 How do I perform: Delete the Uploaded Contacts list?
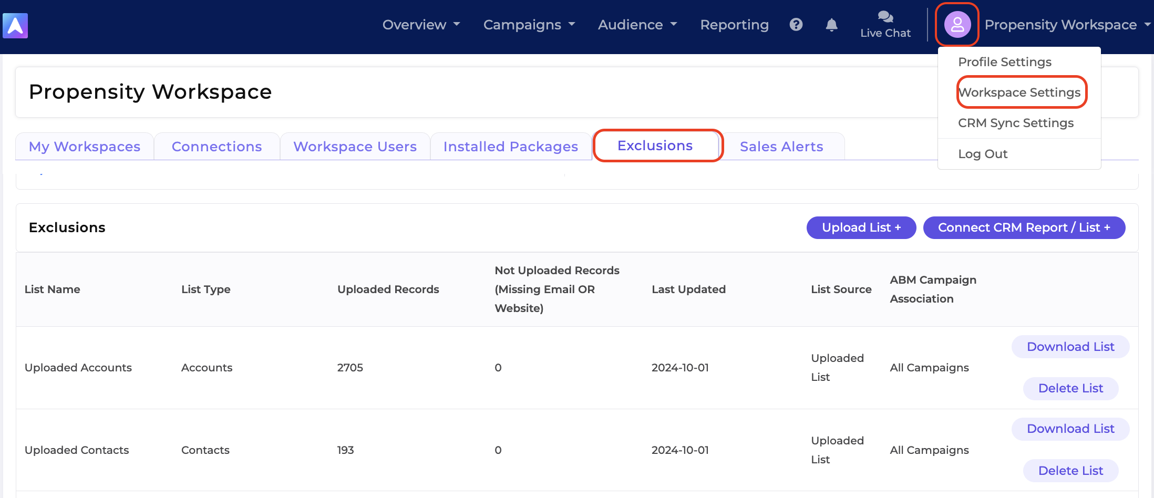1070,471
